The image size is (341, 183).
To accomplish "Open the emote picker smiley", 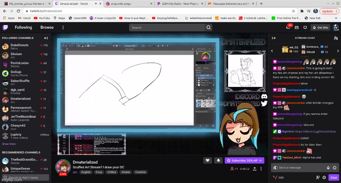I will click(x=335, y=168).
